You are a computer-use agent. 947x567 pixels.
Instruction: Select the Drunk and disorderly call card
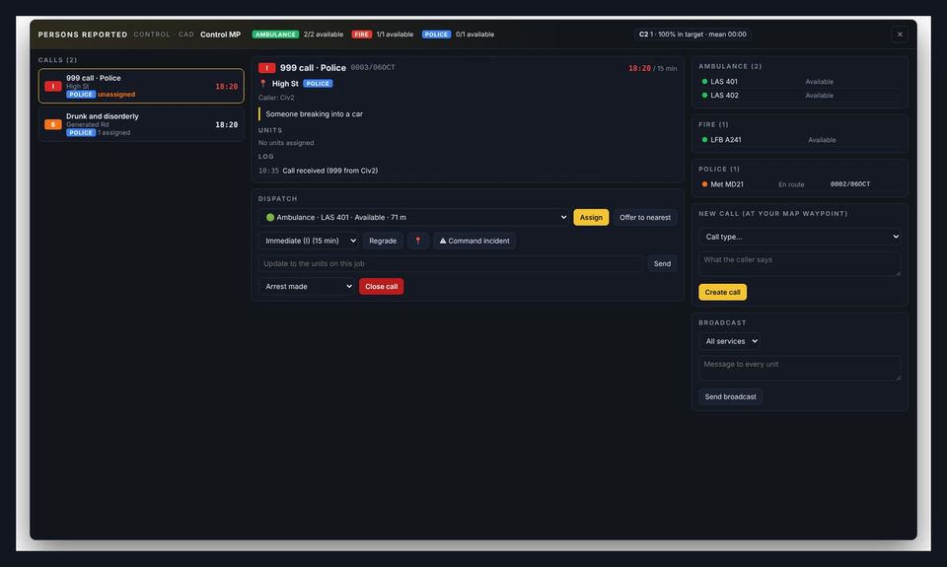coord(141,124)
